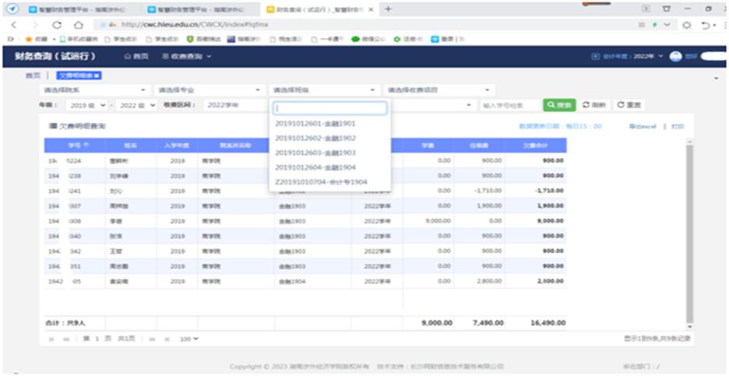Choose 20191012601-金融1901 from class list
This screenshot has width=729, height=376.
pos(330,124)
